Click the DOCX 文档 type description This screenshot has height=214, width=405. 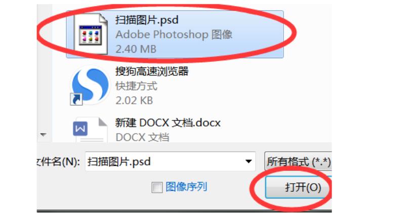[142, 137]
